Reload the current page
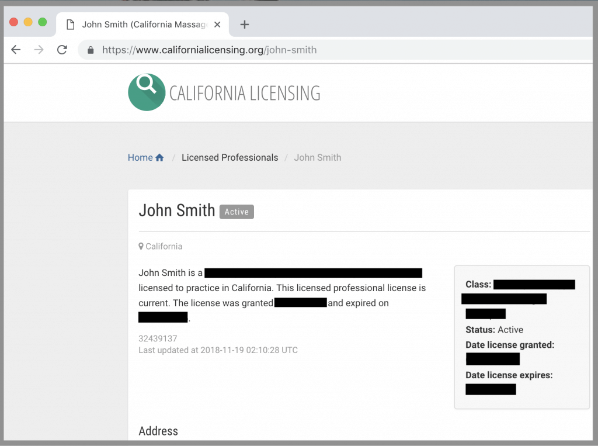The height and width of the screenshot is (446, 598). click(62, 50)
